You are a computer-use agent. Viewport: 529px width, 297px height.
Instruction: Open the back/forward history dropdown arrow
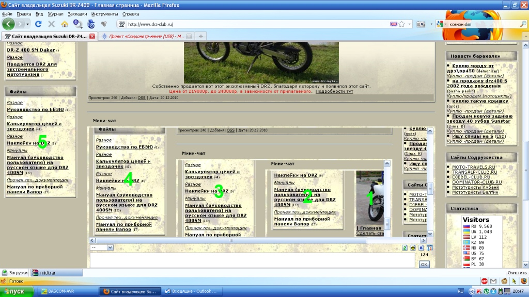[x=28, y=24]
